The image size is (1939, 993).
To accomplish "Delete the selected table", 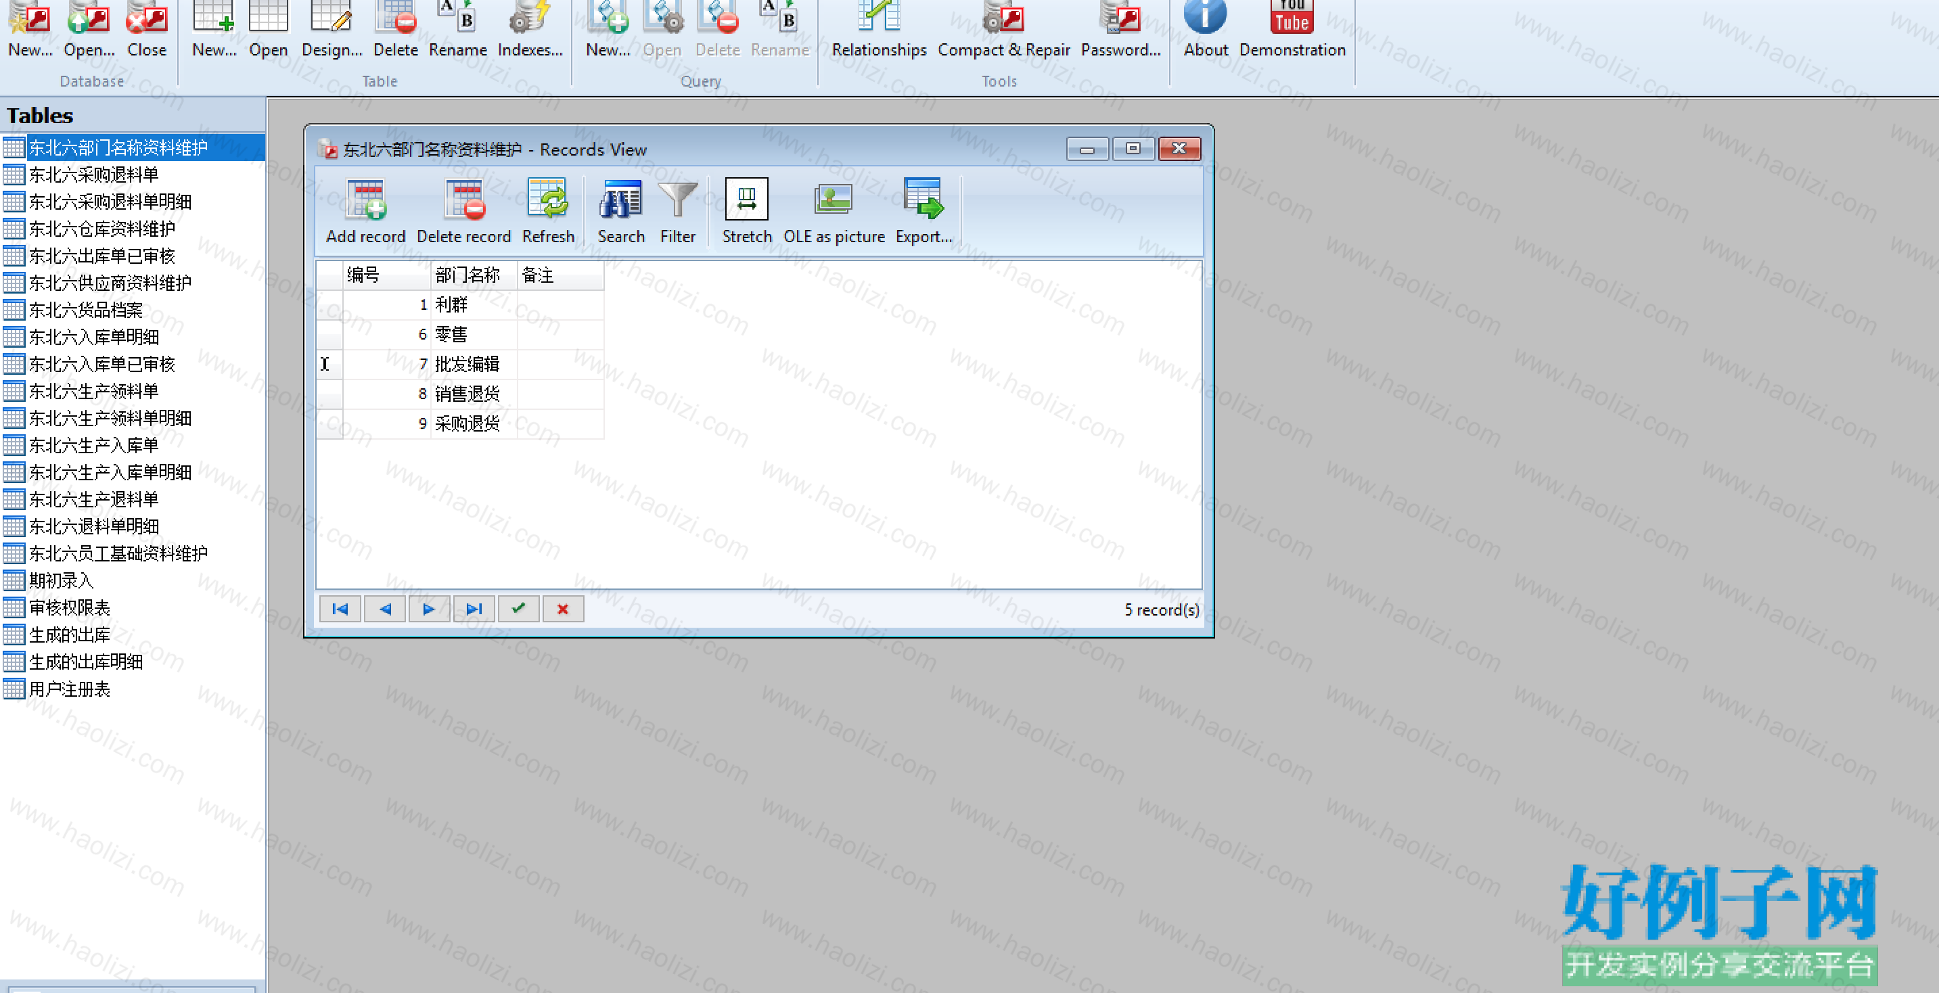I will tap(396, 30).
